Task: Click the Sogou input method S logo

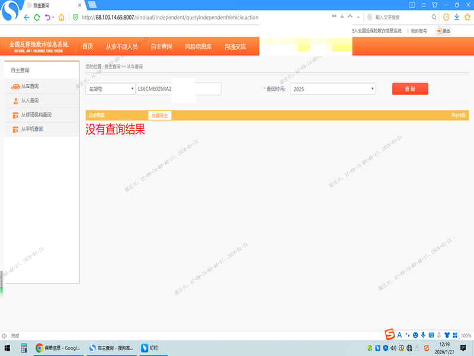Action: pos(390,335)
